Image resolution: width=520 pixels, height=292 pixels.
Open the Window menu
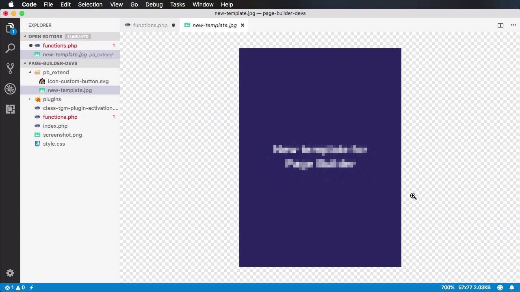pos(203,4)
